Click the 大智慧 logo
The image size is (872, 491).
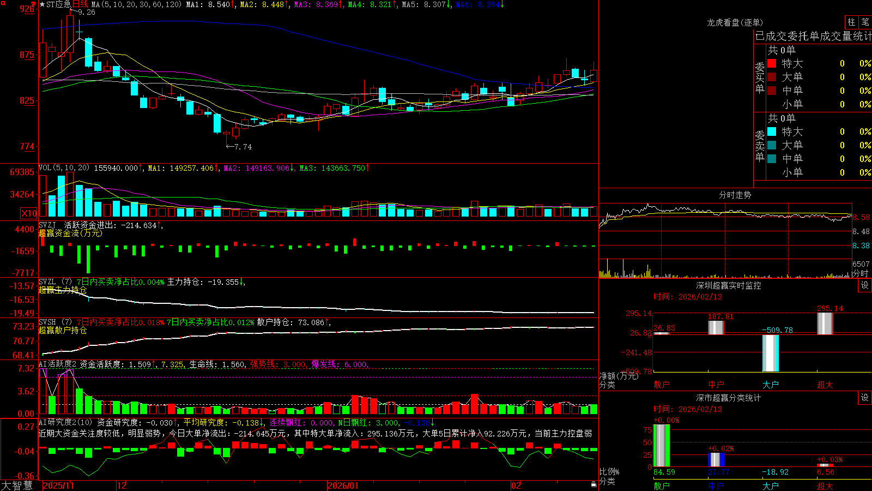click(17, 485)
